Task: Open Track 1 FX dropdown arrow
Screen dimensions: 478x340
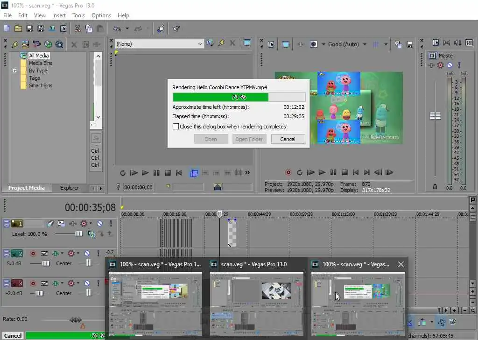Action: [91, 224]
